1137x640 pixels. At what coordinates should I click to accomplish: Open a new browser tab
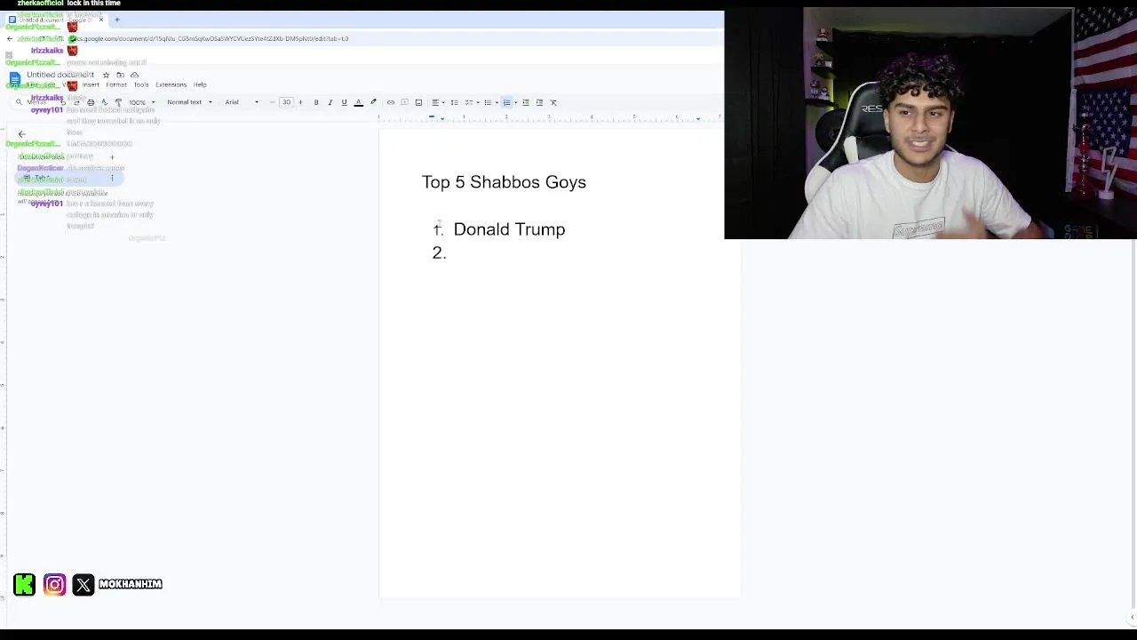(x=116, y=20)
